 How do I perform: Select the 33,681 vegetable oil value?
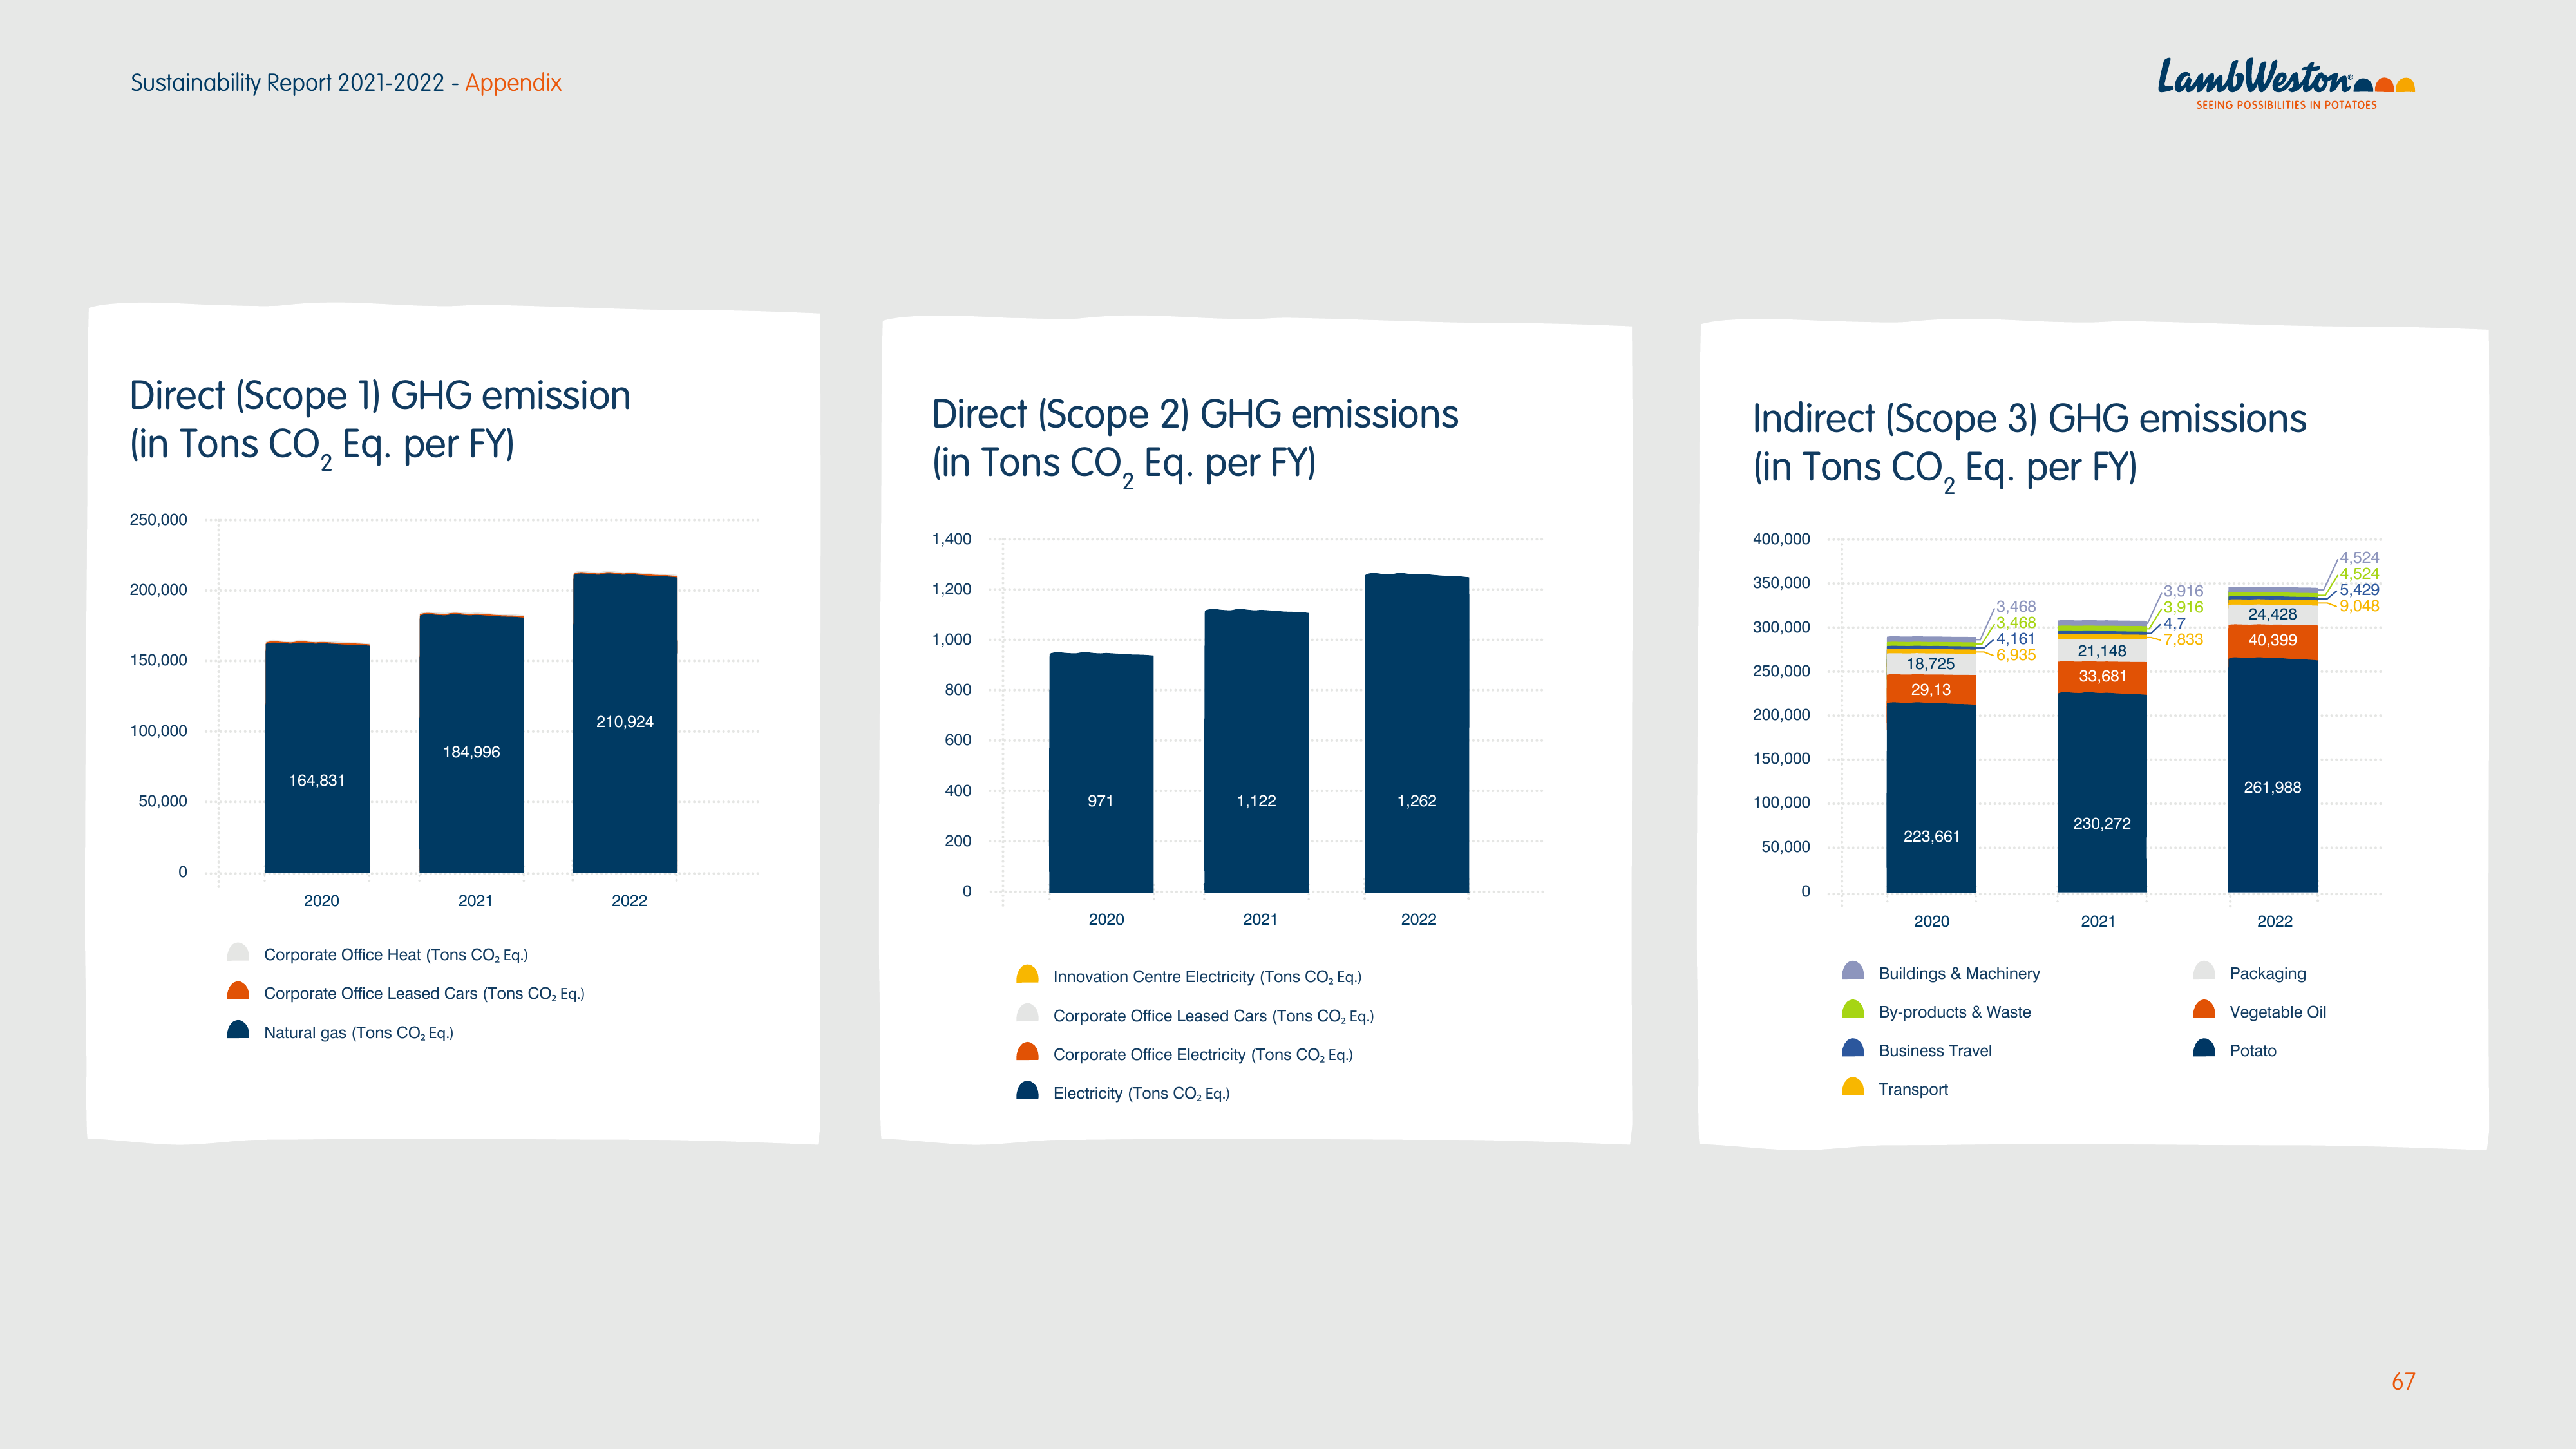click(2102, 676)
